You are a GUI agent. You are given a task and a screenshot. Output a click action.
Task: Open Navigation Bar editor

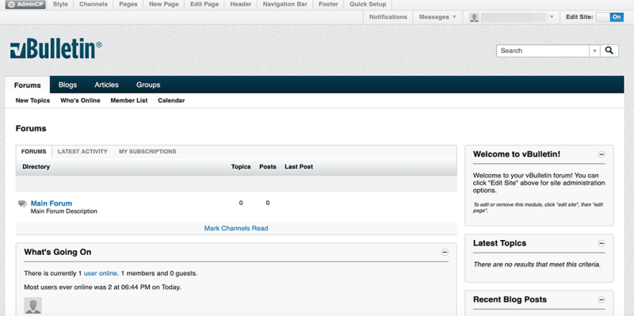(285, 5)
